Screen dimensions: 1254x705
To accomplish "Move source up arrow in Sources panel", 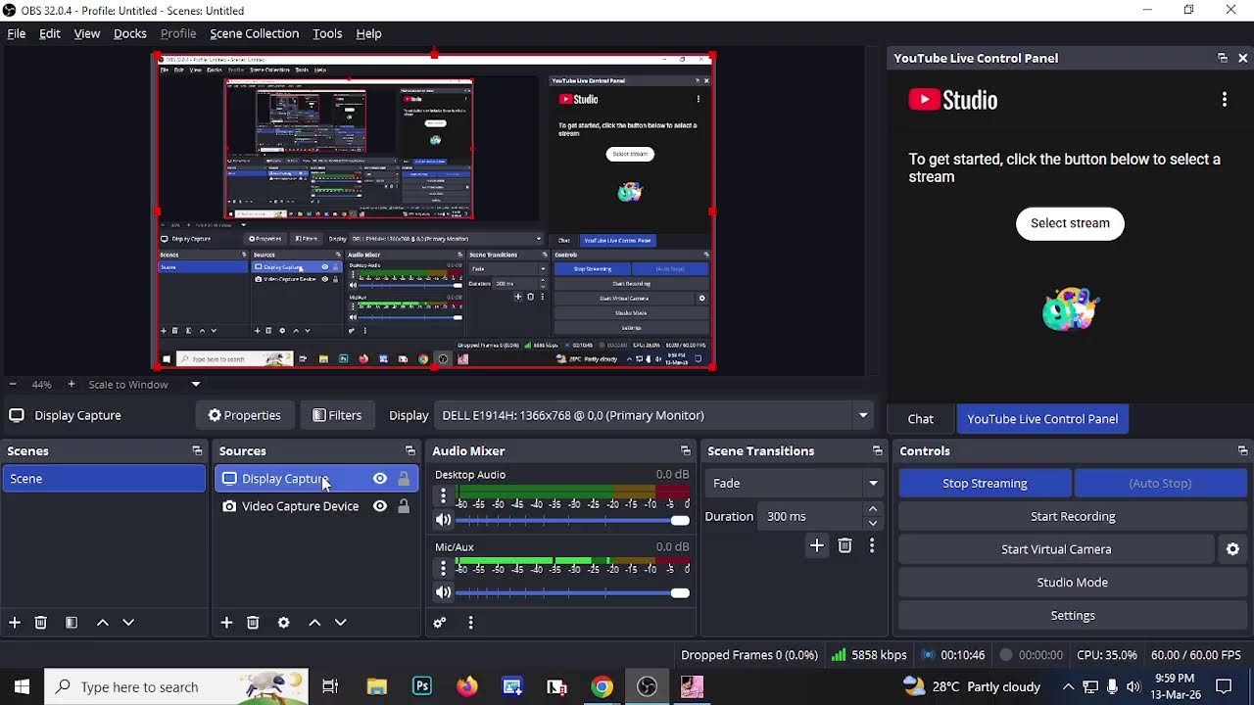I will (314, 623).
